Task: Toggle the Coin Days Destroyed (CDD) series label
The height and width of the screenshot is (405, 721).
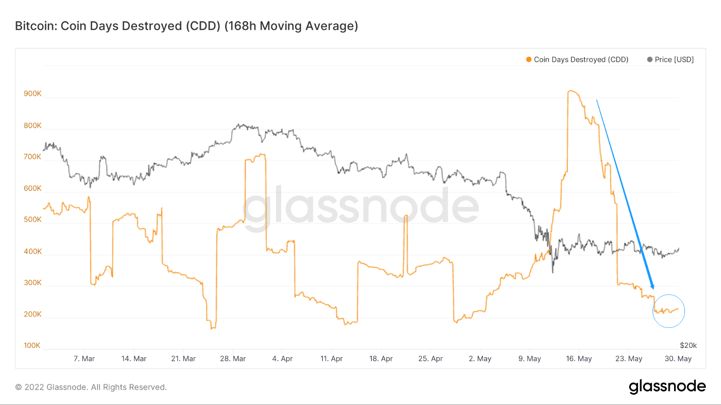Action: coord(581,60)
